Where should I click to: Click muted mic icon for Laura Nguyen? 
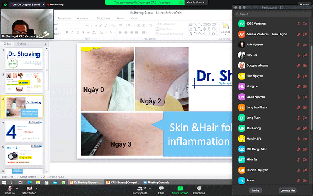[299, 97]
